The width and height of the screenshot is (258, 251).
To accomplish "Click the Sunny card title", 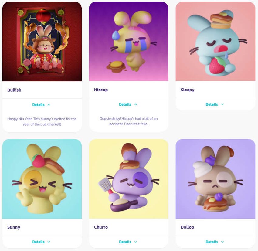I will click(14, 227).
